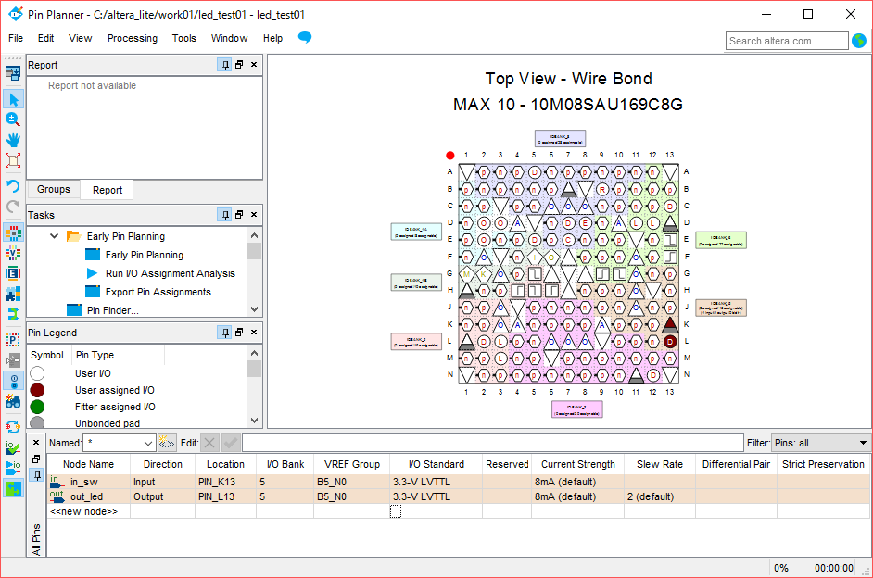Click the undo arrow icon
Screen dimensions: 873x578
(x=13, y=186)
